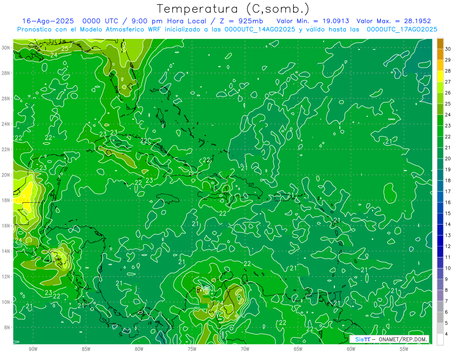Image resolution: width=458 pixels, height=354 pixels.
Task: Click the legend scale value 21
Action: coord(448,148)
